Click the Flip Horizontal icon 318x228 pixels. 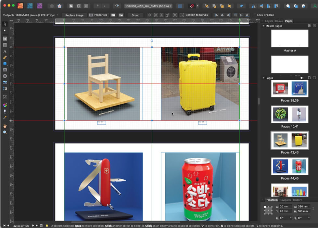click(x=253, y=6)
